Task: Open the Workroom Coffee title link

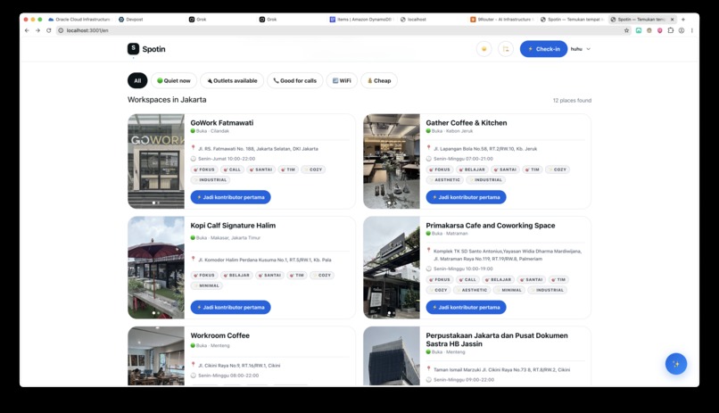Action: (x=220, y=335)
